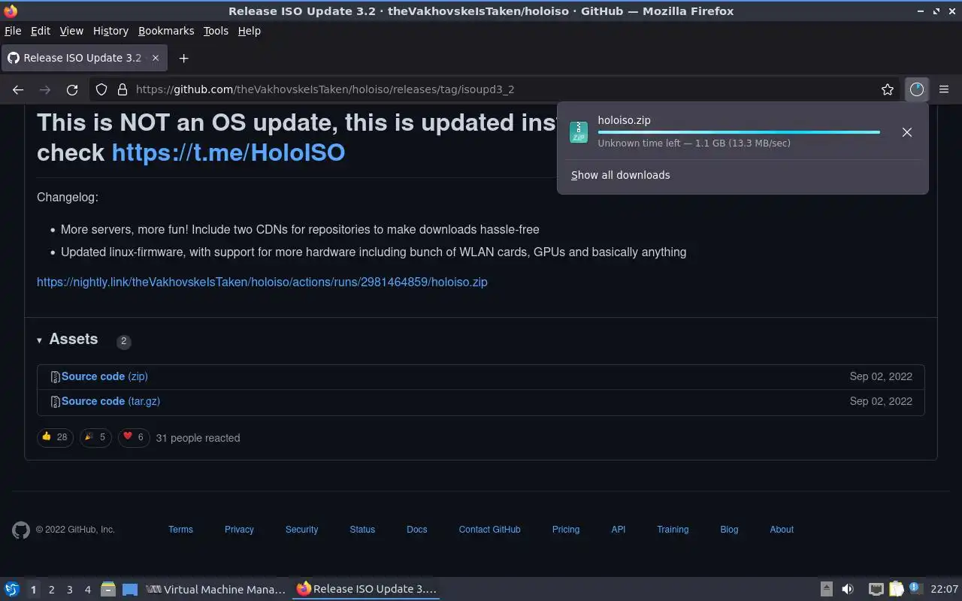Viewport: 962px width, 601px height.
Task: Open the start menu launcher icon
Action: click(12, 590)
